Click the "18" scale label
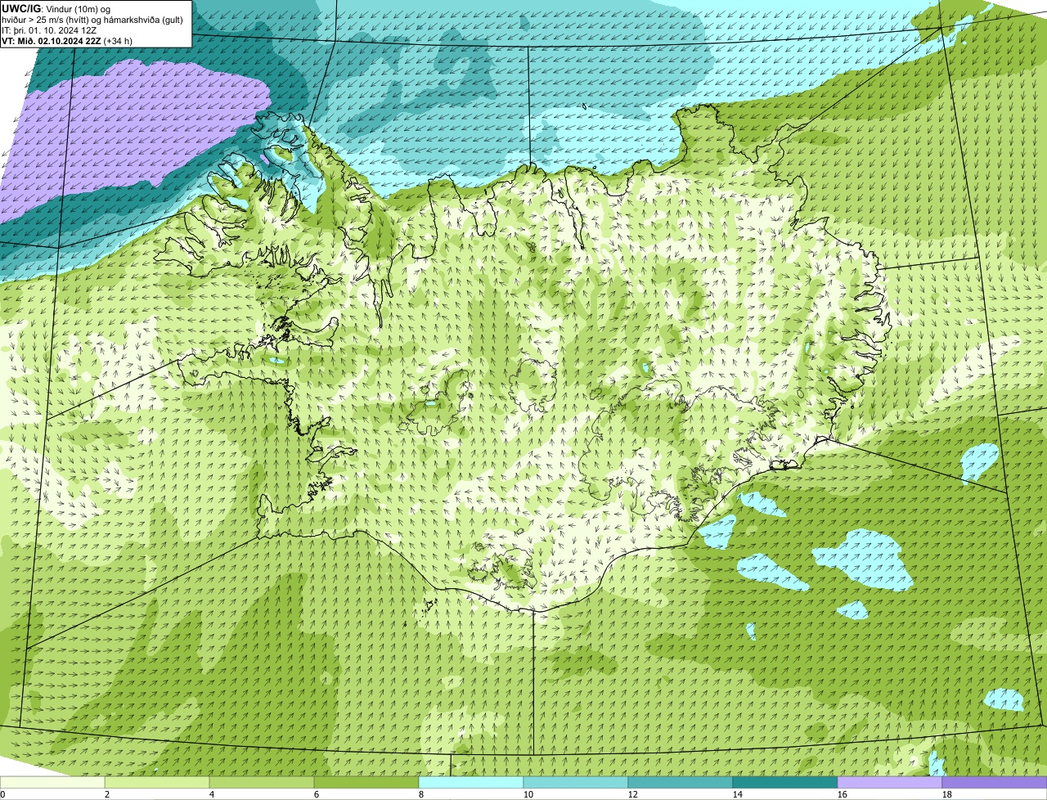Screen dimensions: 1047x800 pyautogui.click(x=947, y=794)
